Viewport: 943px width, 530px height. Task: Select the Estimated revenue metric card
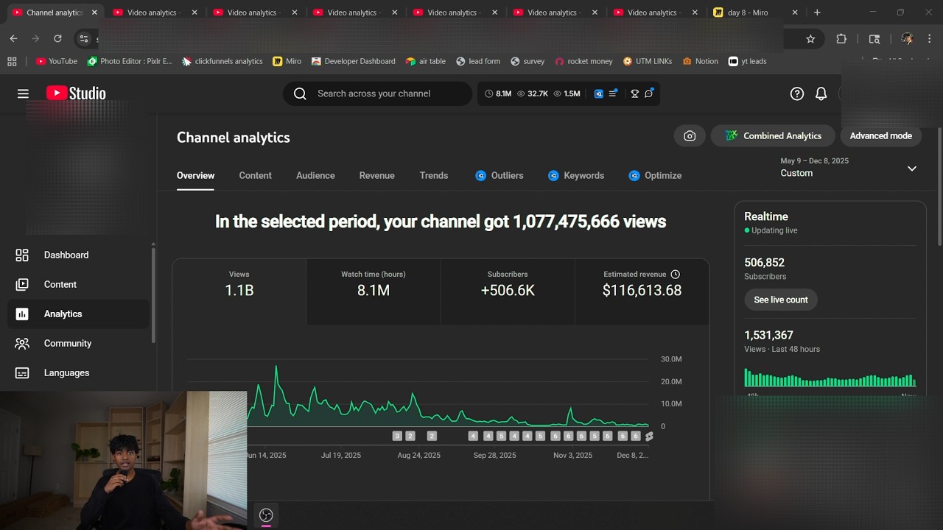642,291
